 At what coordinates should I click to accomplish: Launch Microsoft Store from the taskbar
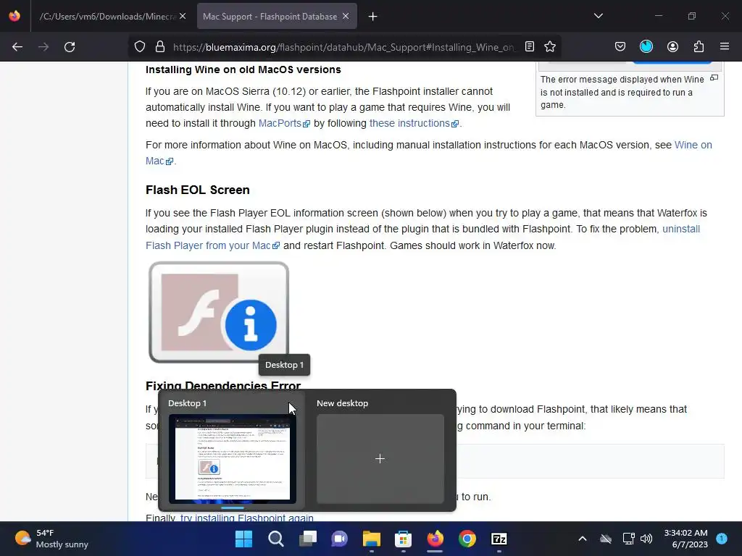[403, 539]
